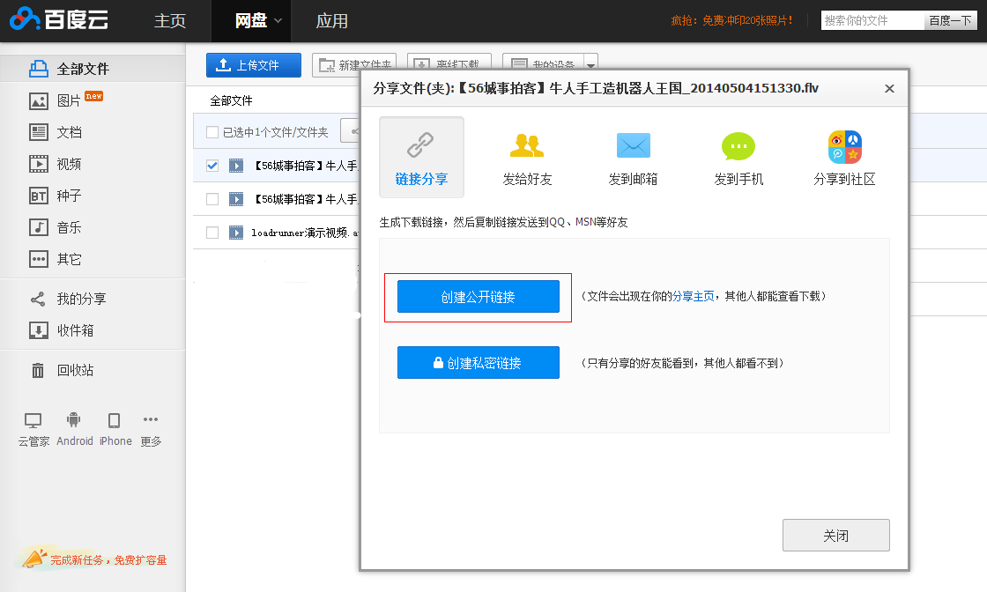The height and width of the screenshot is (592, 987).
Task: Check the second 56城事拍客 file checkbox
Action: [x=212, y=199]
